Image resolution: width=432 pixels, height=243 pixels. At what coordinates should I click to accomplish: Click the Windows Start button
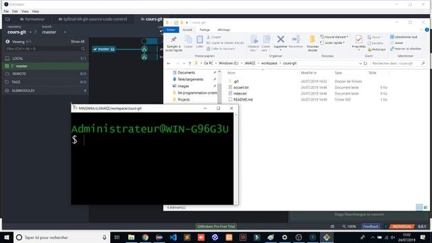click(7, 237)
